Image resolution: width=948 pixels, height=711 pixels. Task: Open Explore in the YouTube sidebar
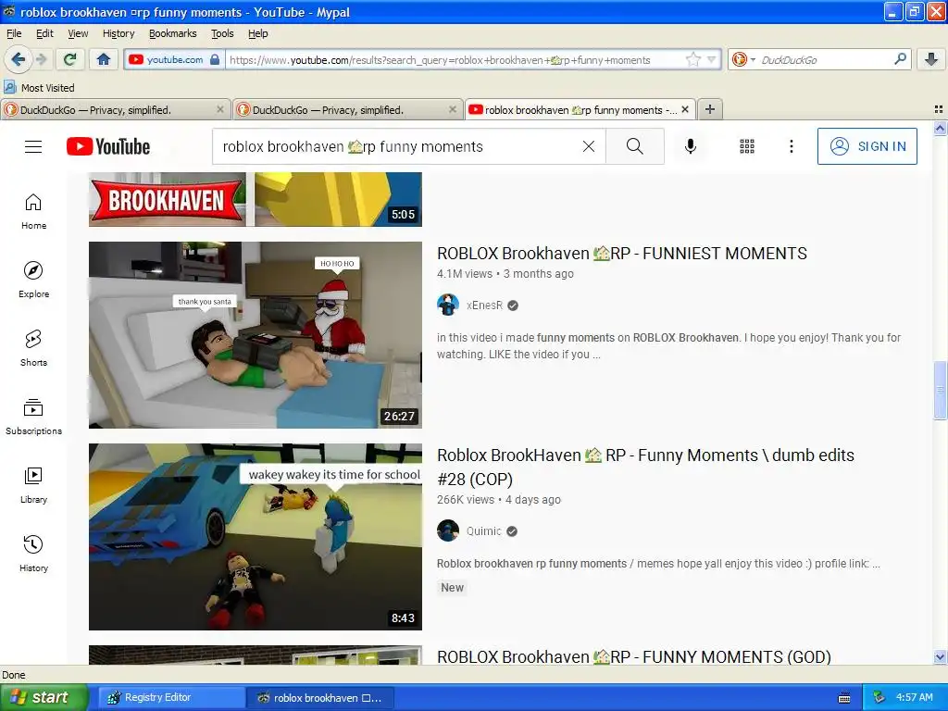[x=34, y=280]
